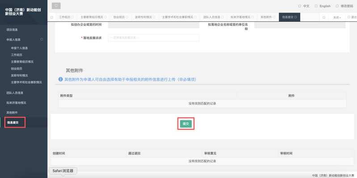Open 项目信息 in the sidebar
The image size is (357, 178).
tap(12, 29)
